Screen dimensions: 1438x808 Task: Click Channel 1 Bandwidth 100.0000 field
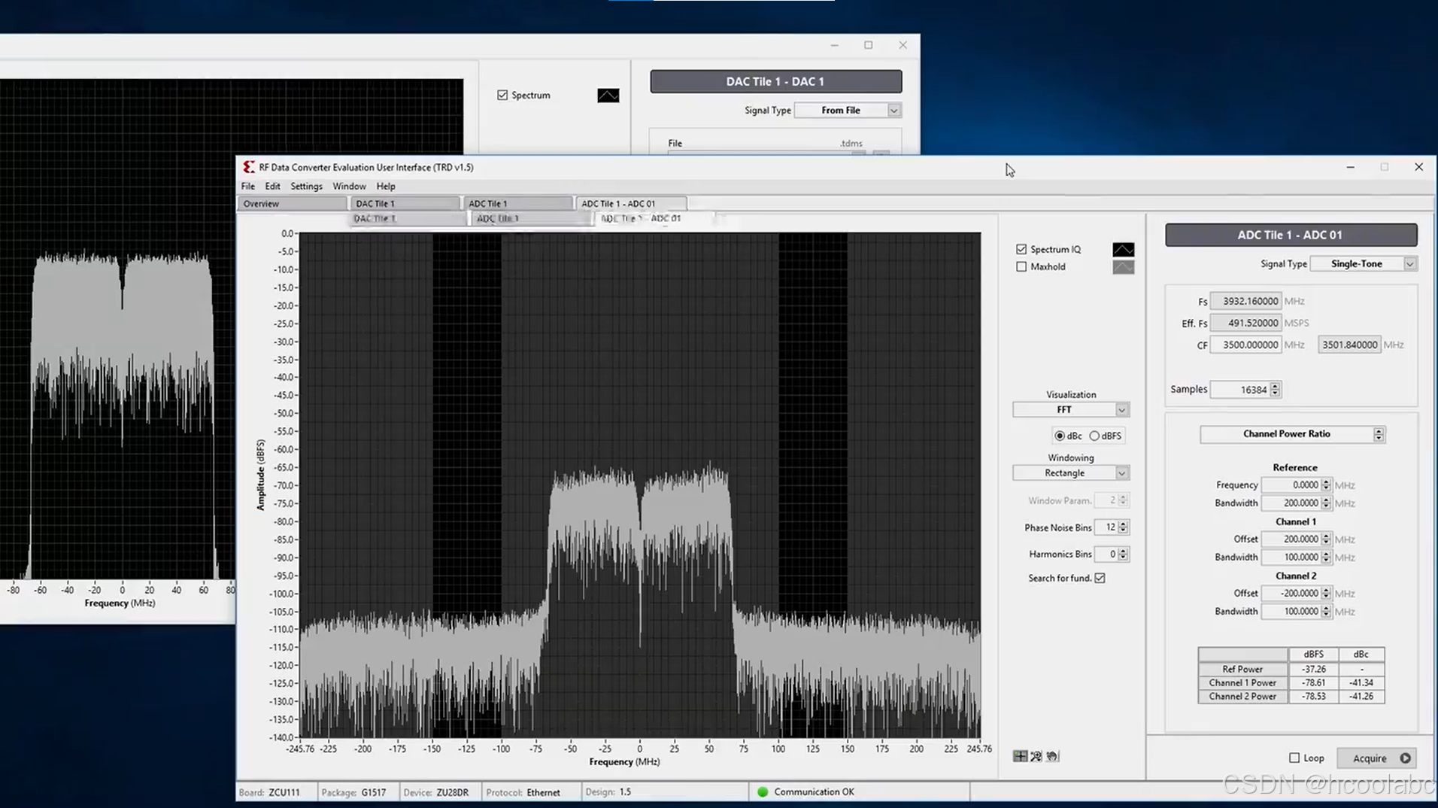pyautogui.click(x=1291, y=557)
